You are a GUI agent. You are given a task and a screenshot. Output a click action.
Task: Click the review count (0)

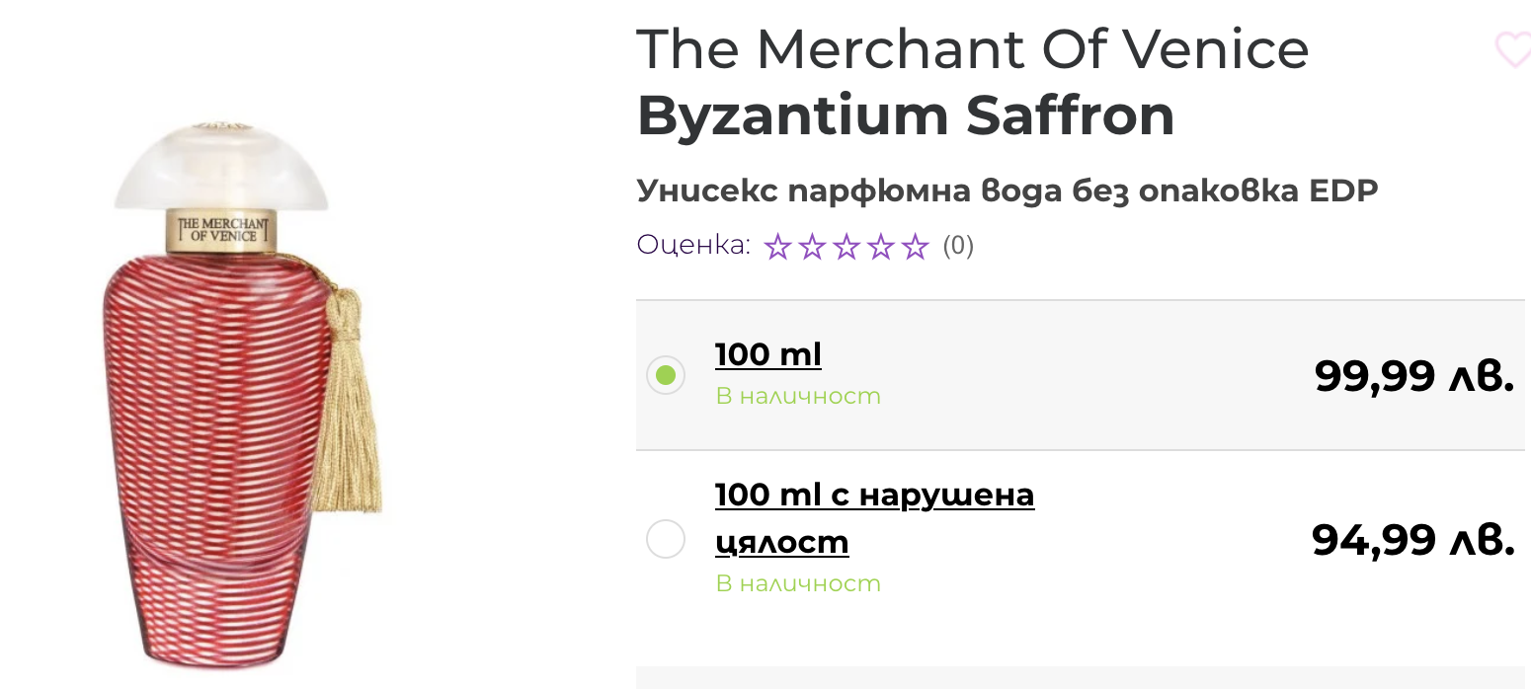(x=958, y=246)
